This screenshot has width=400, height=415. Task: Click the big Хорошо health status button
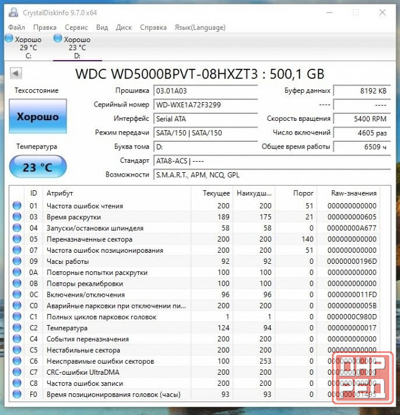(x=38, y=116)
